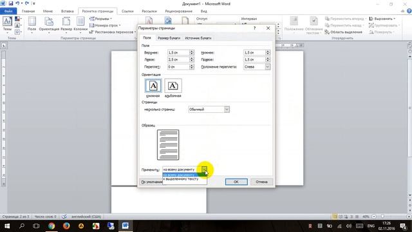Click the zoom out minus button
The image size is (412, 232).
tap(374, 217)
